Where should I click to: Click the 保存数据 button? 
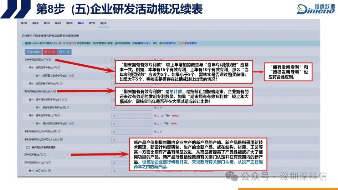33,52
